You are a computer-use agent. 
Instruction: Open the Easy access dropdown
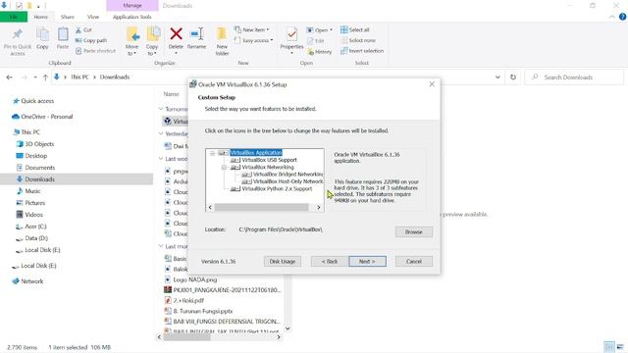253,40
